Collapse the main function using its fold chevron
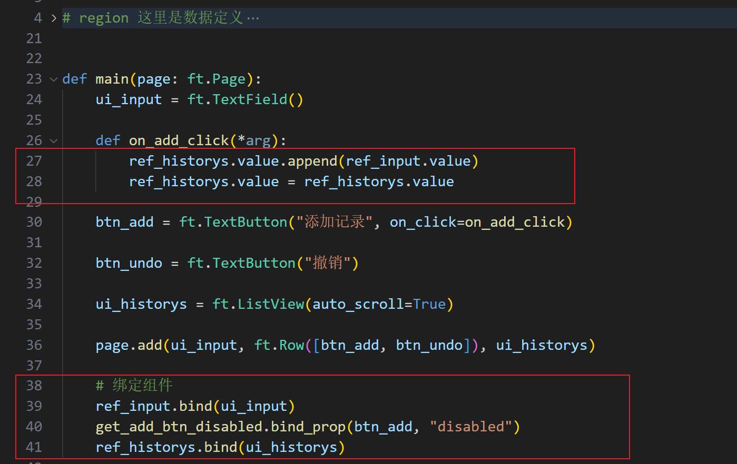737x464 pixels. [x=53, y=78]
